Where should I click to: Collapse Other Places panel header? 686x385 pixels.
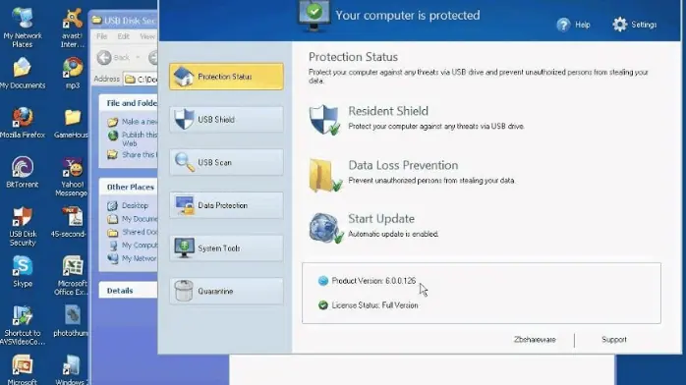128,187
